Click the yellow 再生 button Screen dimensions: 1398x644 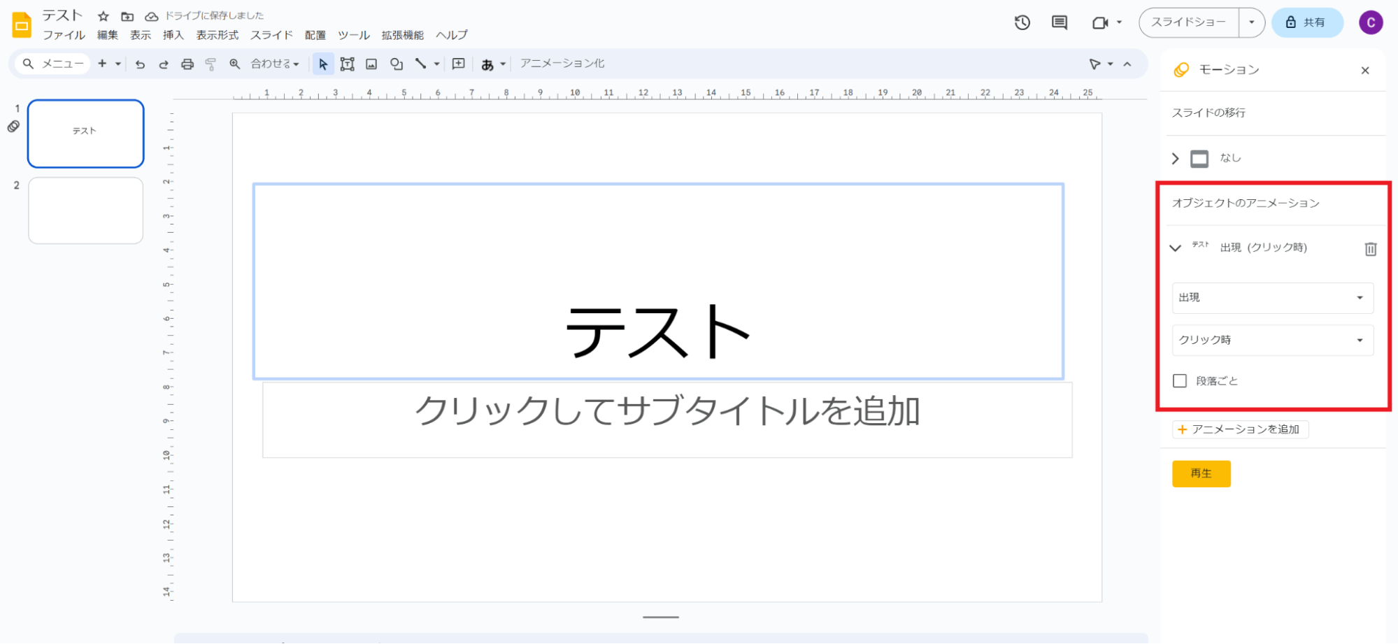(1201, 473)
